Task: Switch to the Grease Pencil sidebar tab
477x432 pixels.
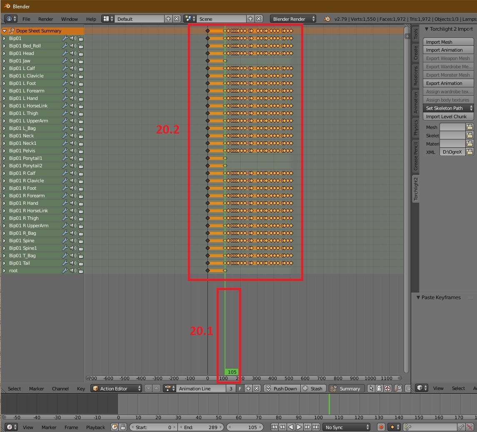Action: coord(415,156)
